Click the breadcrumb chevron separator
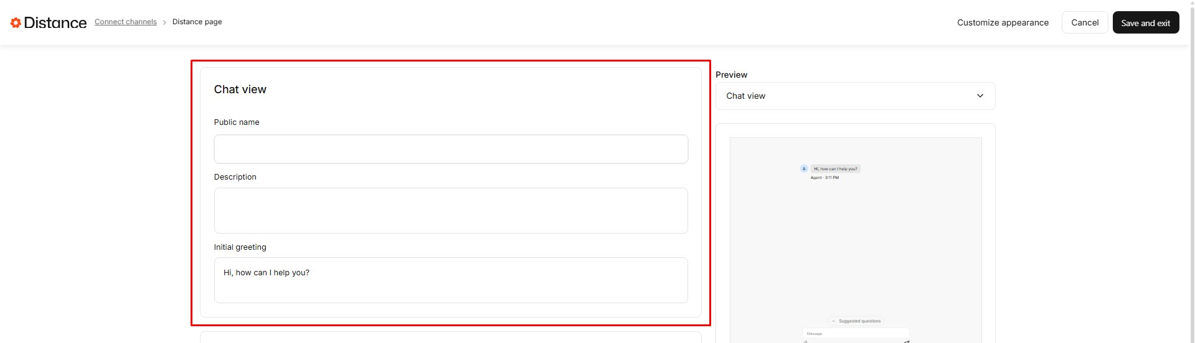Screen dimensions: 1195x343 pos(164,22)
